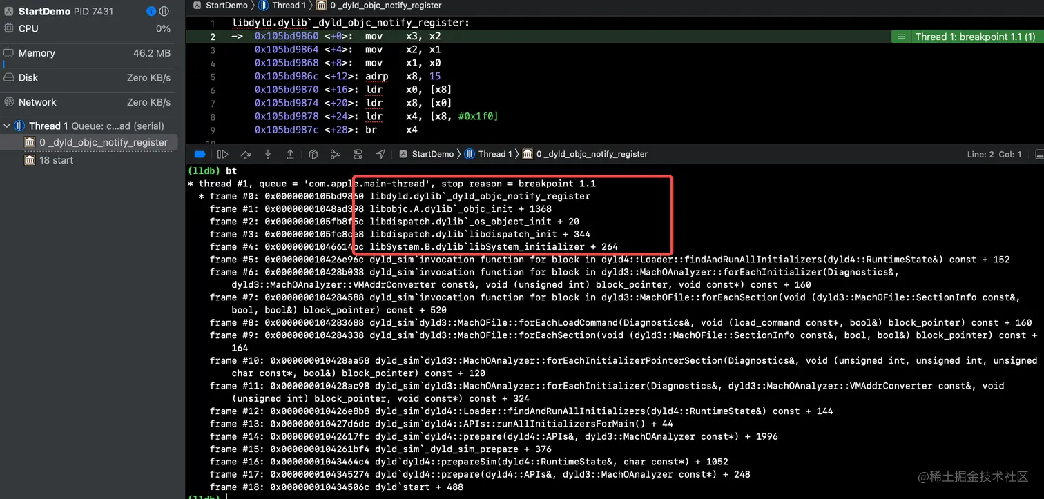
Task: Select StartDemo in the top editor jump bar
Action: [220, 6]
